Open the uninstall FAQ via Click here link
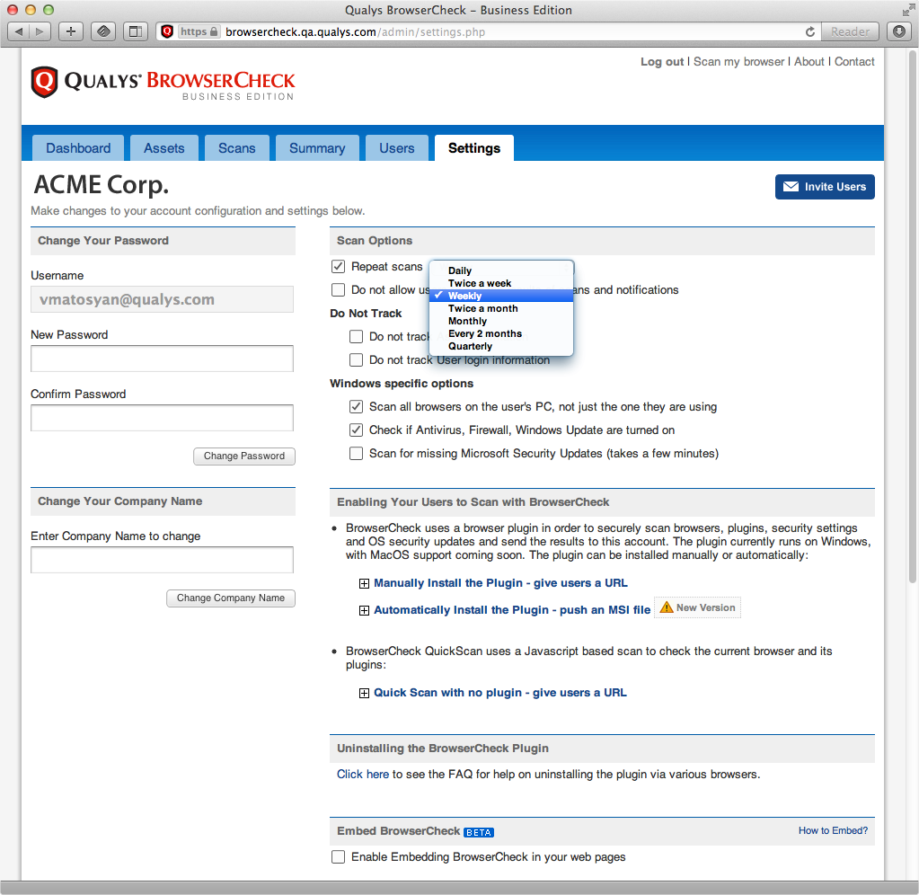This screenshot has width=919, height=895. click(363, 774)
